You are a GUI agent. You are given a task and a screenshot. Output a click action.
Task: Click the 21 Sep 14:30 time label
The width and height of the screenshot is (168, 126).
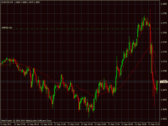point(87,124)
